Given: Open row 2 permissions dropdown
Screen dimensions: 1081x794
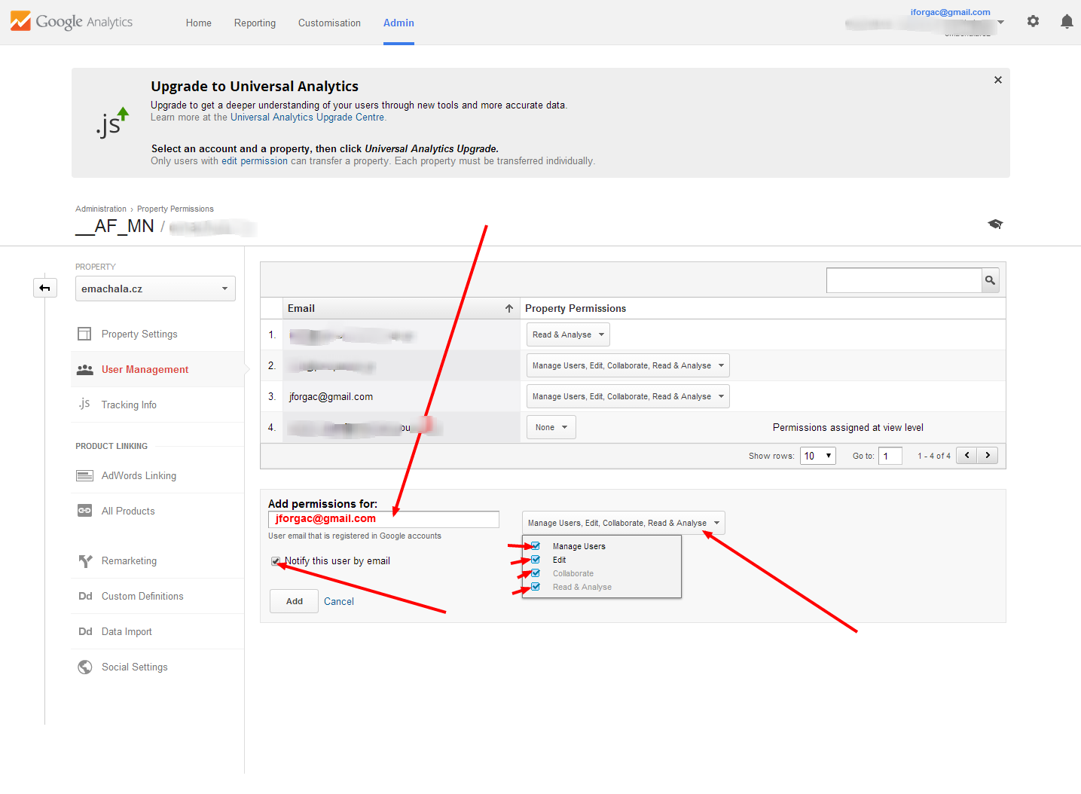Looking at the screenshot, I should point(628,365).
